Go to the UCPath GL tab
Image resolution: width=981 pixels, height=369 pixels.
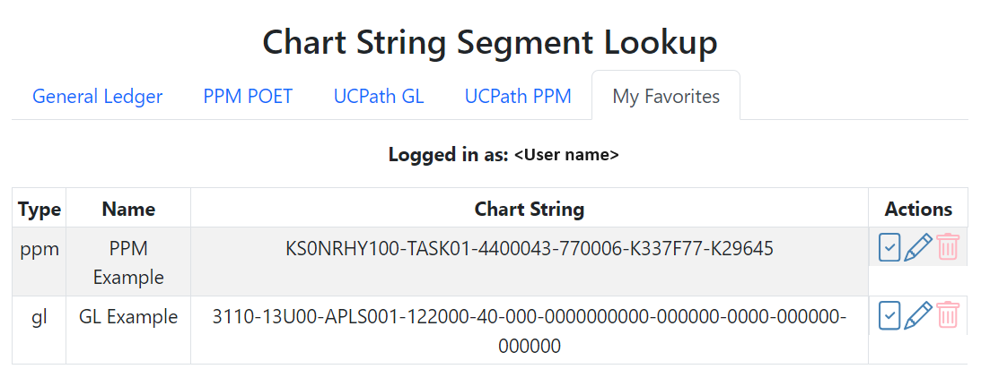click(378, 96)
